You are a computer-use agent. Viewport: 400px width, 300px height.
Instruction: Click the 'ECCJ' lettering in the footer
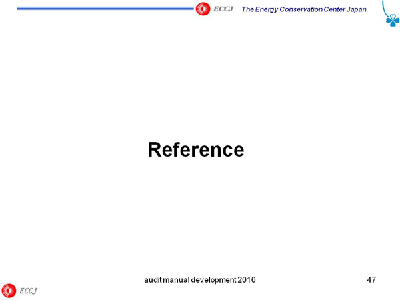coord(28,291)
